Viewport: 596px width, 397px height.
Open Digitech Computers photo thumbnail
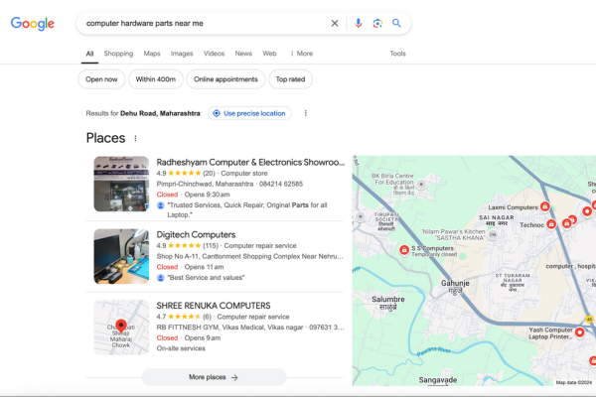coord(121,256)
